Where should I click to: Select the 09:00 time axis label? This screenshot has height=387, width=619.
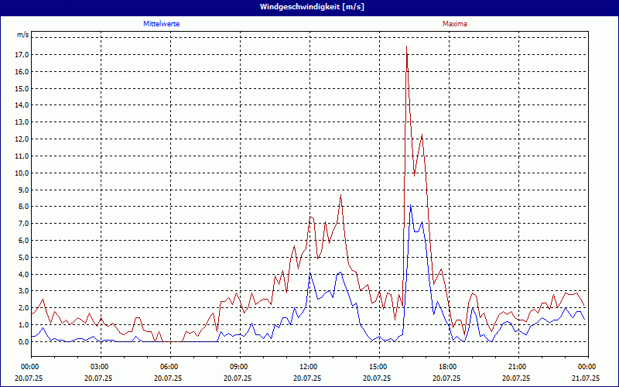click(239, 367)
